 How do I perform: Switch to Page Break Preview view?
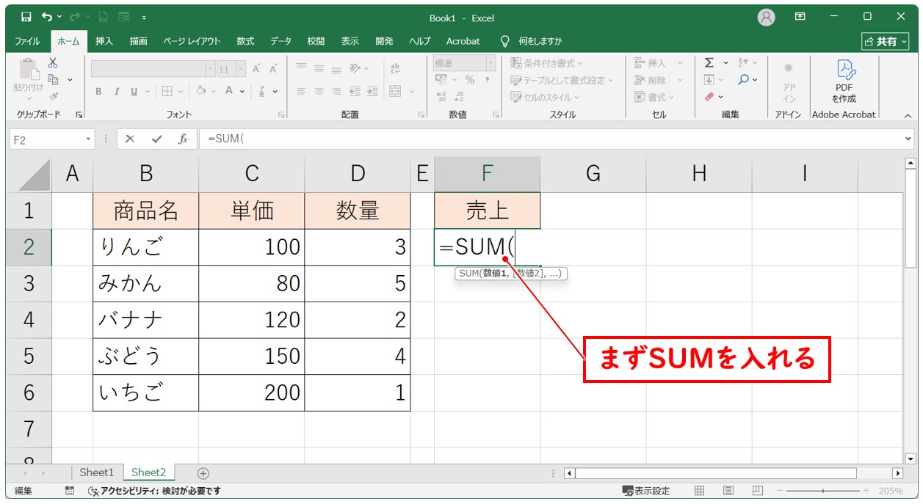coord(757,491)
